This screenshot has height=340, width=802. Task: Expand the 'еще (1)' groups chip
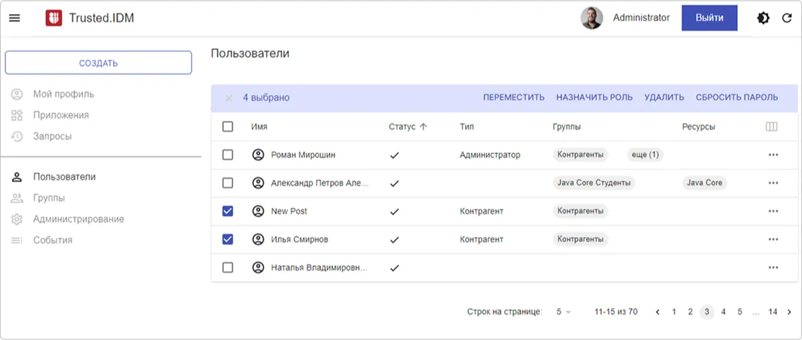point(644,155)
